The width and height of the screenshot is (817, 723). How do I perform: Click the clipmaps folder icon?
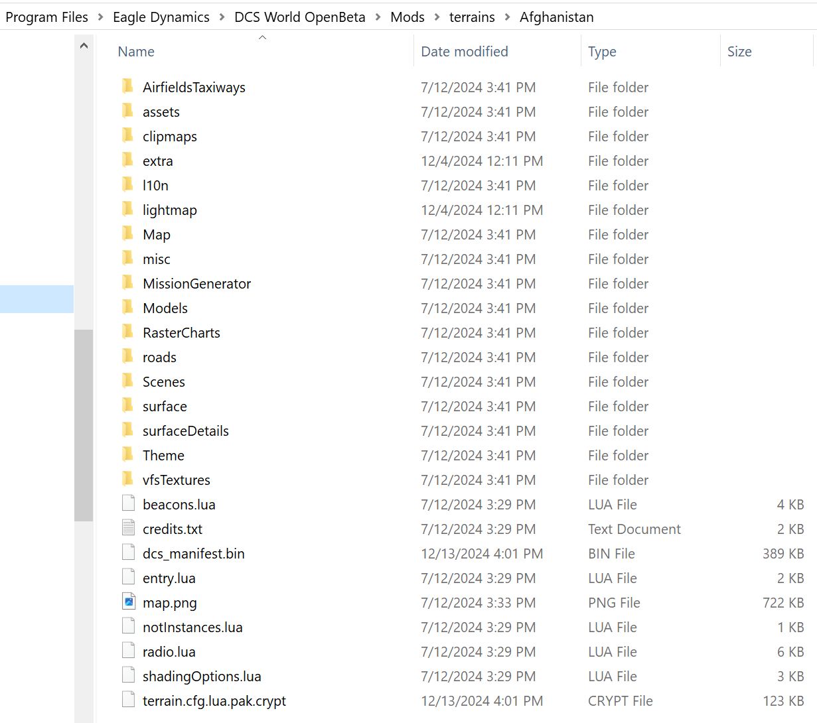(x=128, y=135)
